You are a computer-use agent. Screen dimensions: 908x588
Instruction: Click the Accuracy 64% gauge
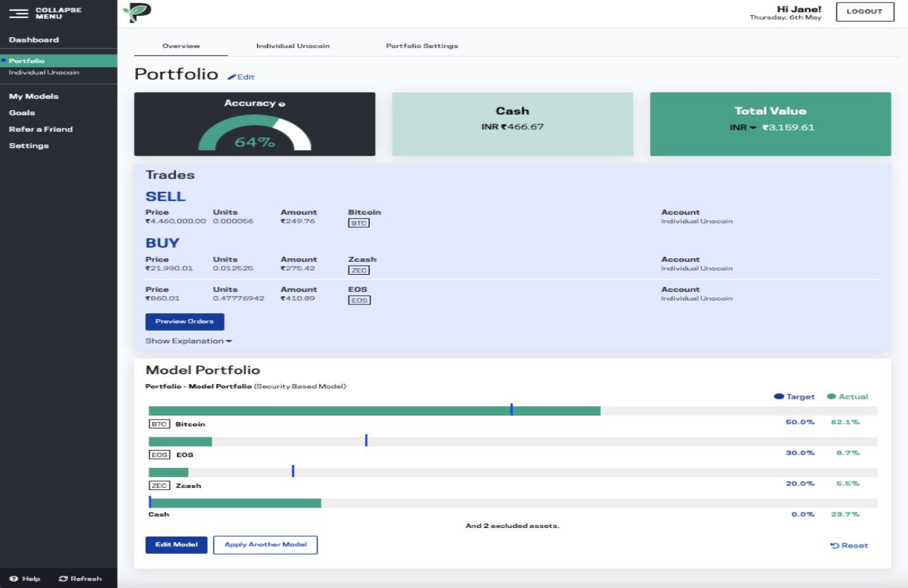(x=255, y=132)
